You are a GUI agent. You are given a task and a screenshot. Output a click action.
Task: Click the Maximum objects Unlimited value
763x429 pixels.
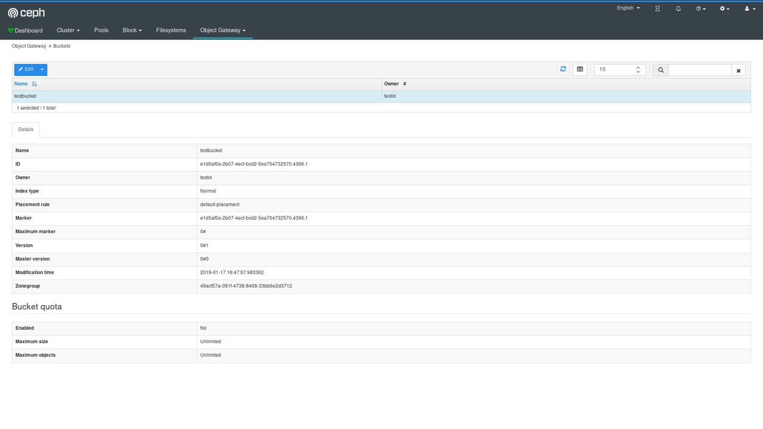(x=210, y=355)
